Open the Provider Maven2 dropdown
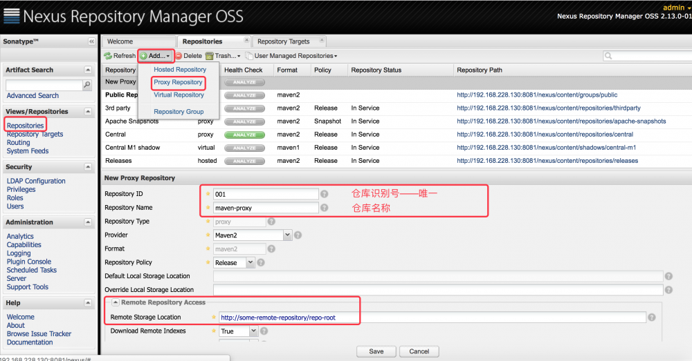 pyautogui.click(x=287, y=235)
